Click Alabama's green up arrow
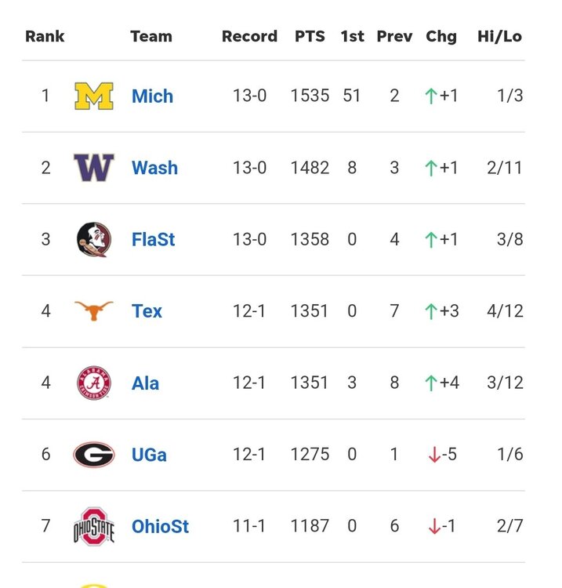 coord(430,383)
